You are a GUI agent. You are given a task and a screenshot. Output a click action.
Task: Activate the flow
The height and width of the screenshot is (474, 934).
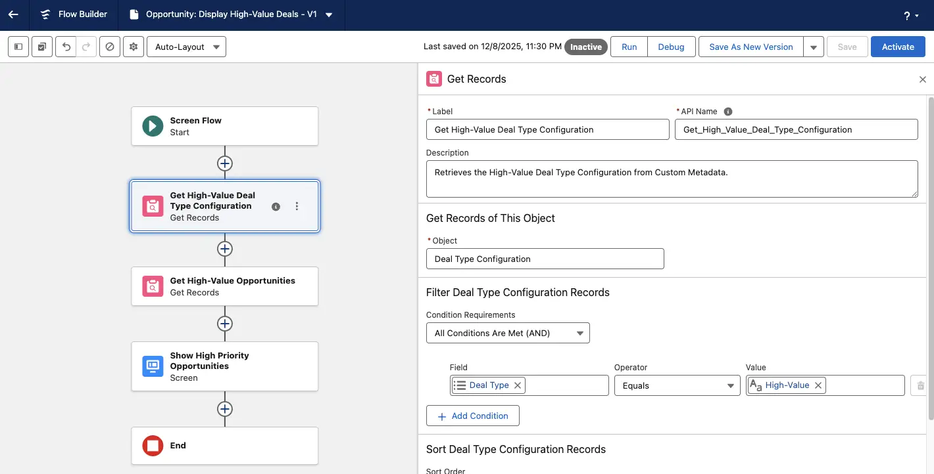pos(898,47)
